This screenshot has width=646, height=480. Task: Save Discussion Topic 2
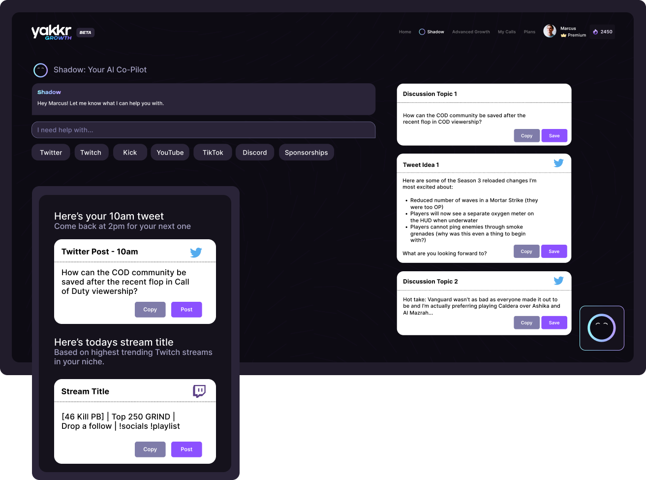(x=554, y=323)
